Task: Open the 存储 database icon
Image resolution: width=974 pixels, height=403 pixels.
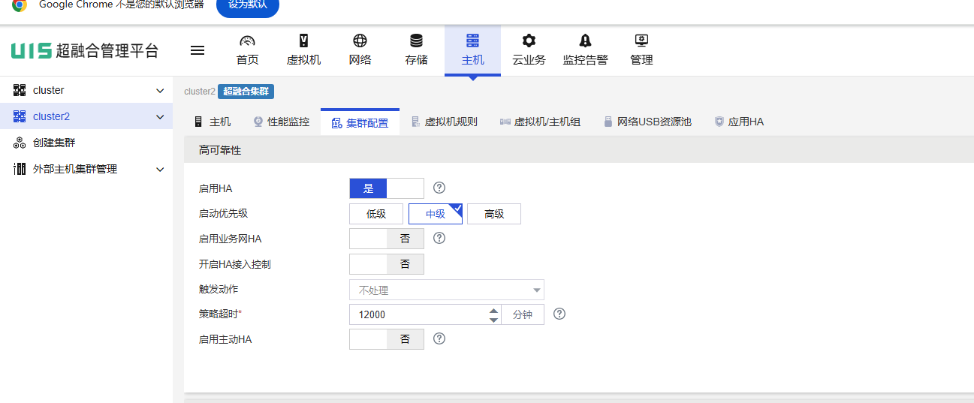Action: point(416,41)
